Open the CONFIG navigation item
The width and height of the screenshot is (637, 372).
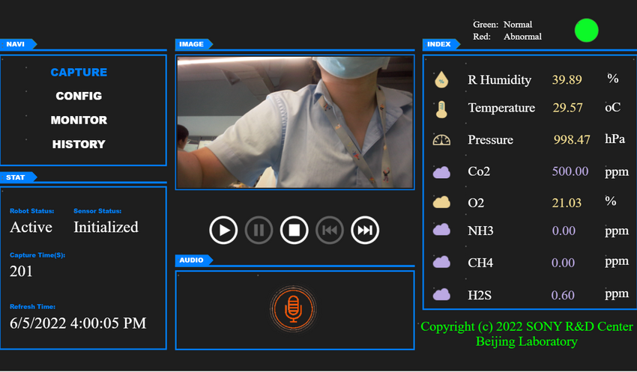[79, 97]
